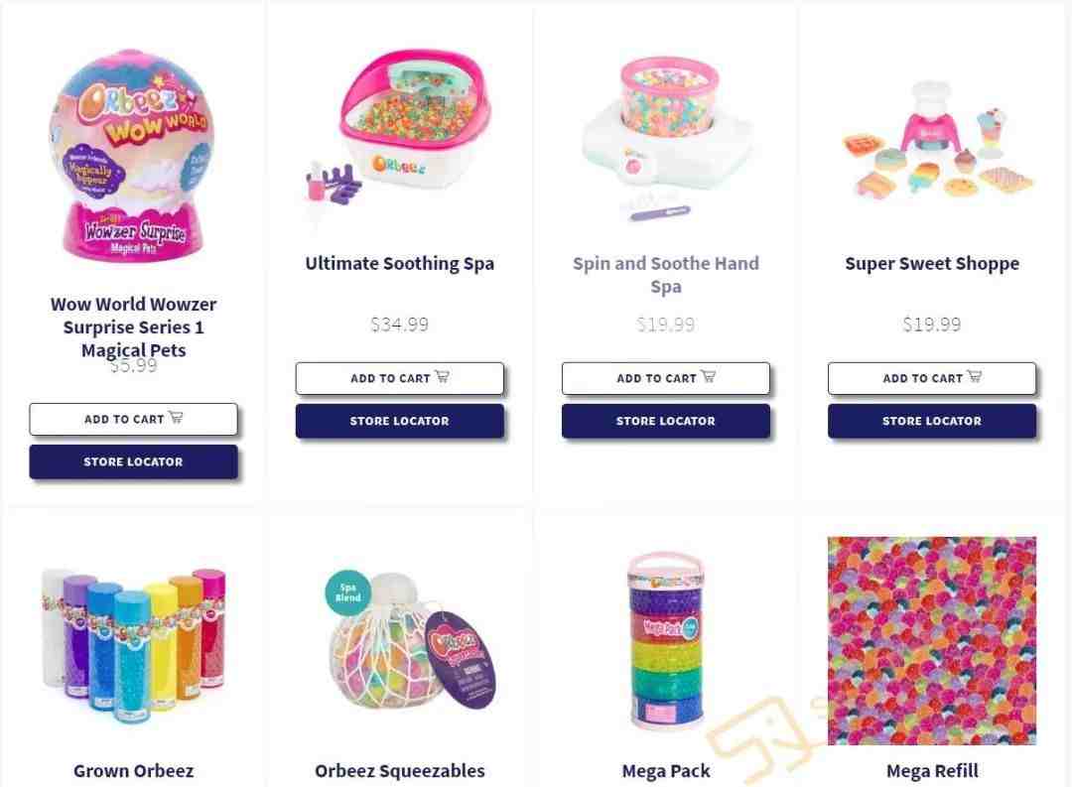Open Store Locator for Super Sweet Shoppe

(x=932, y=421)
